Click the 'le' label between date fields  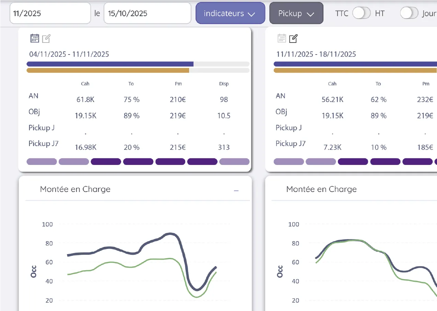coord(97,13)
